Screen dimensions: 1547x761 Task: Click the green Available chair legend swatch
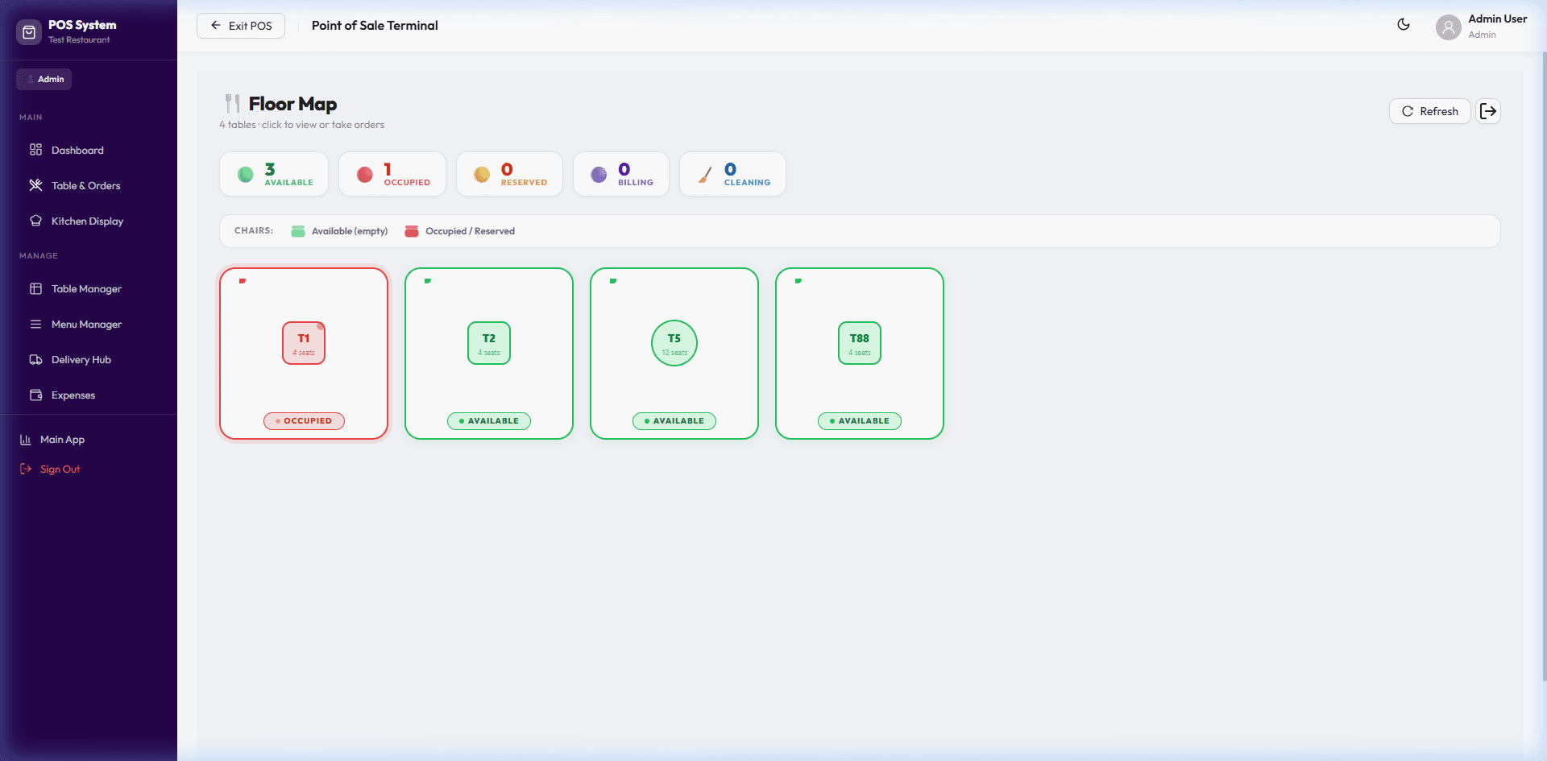[298, 230]
